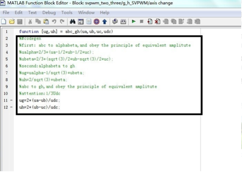Click the %attention:1/3Udc comment

40,94
